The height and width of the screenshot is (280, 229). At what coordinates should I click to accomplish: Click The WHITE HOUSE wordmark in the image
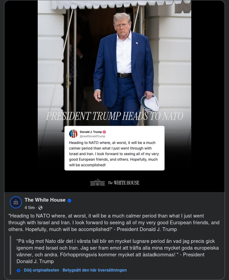coord(123,183)
